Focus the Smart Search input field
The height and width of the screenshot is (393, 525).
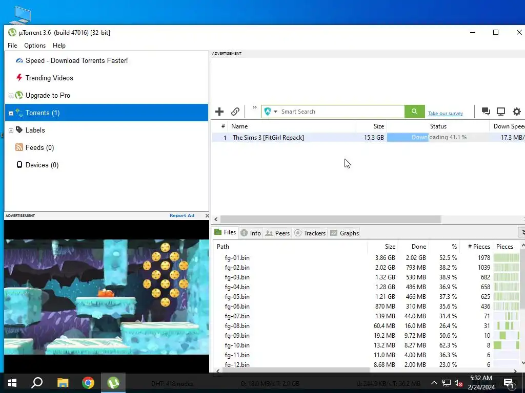[342, 112]
